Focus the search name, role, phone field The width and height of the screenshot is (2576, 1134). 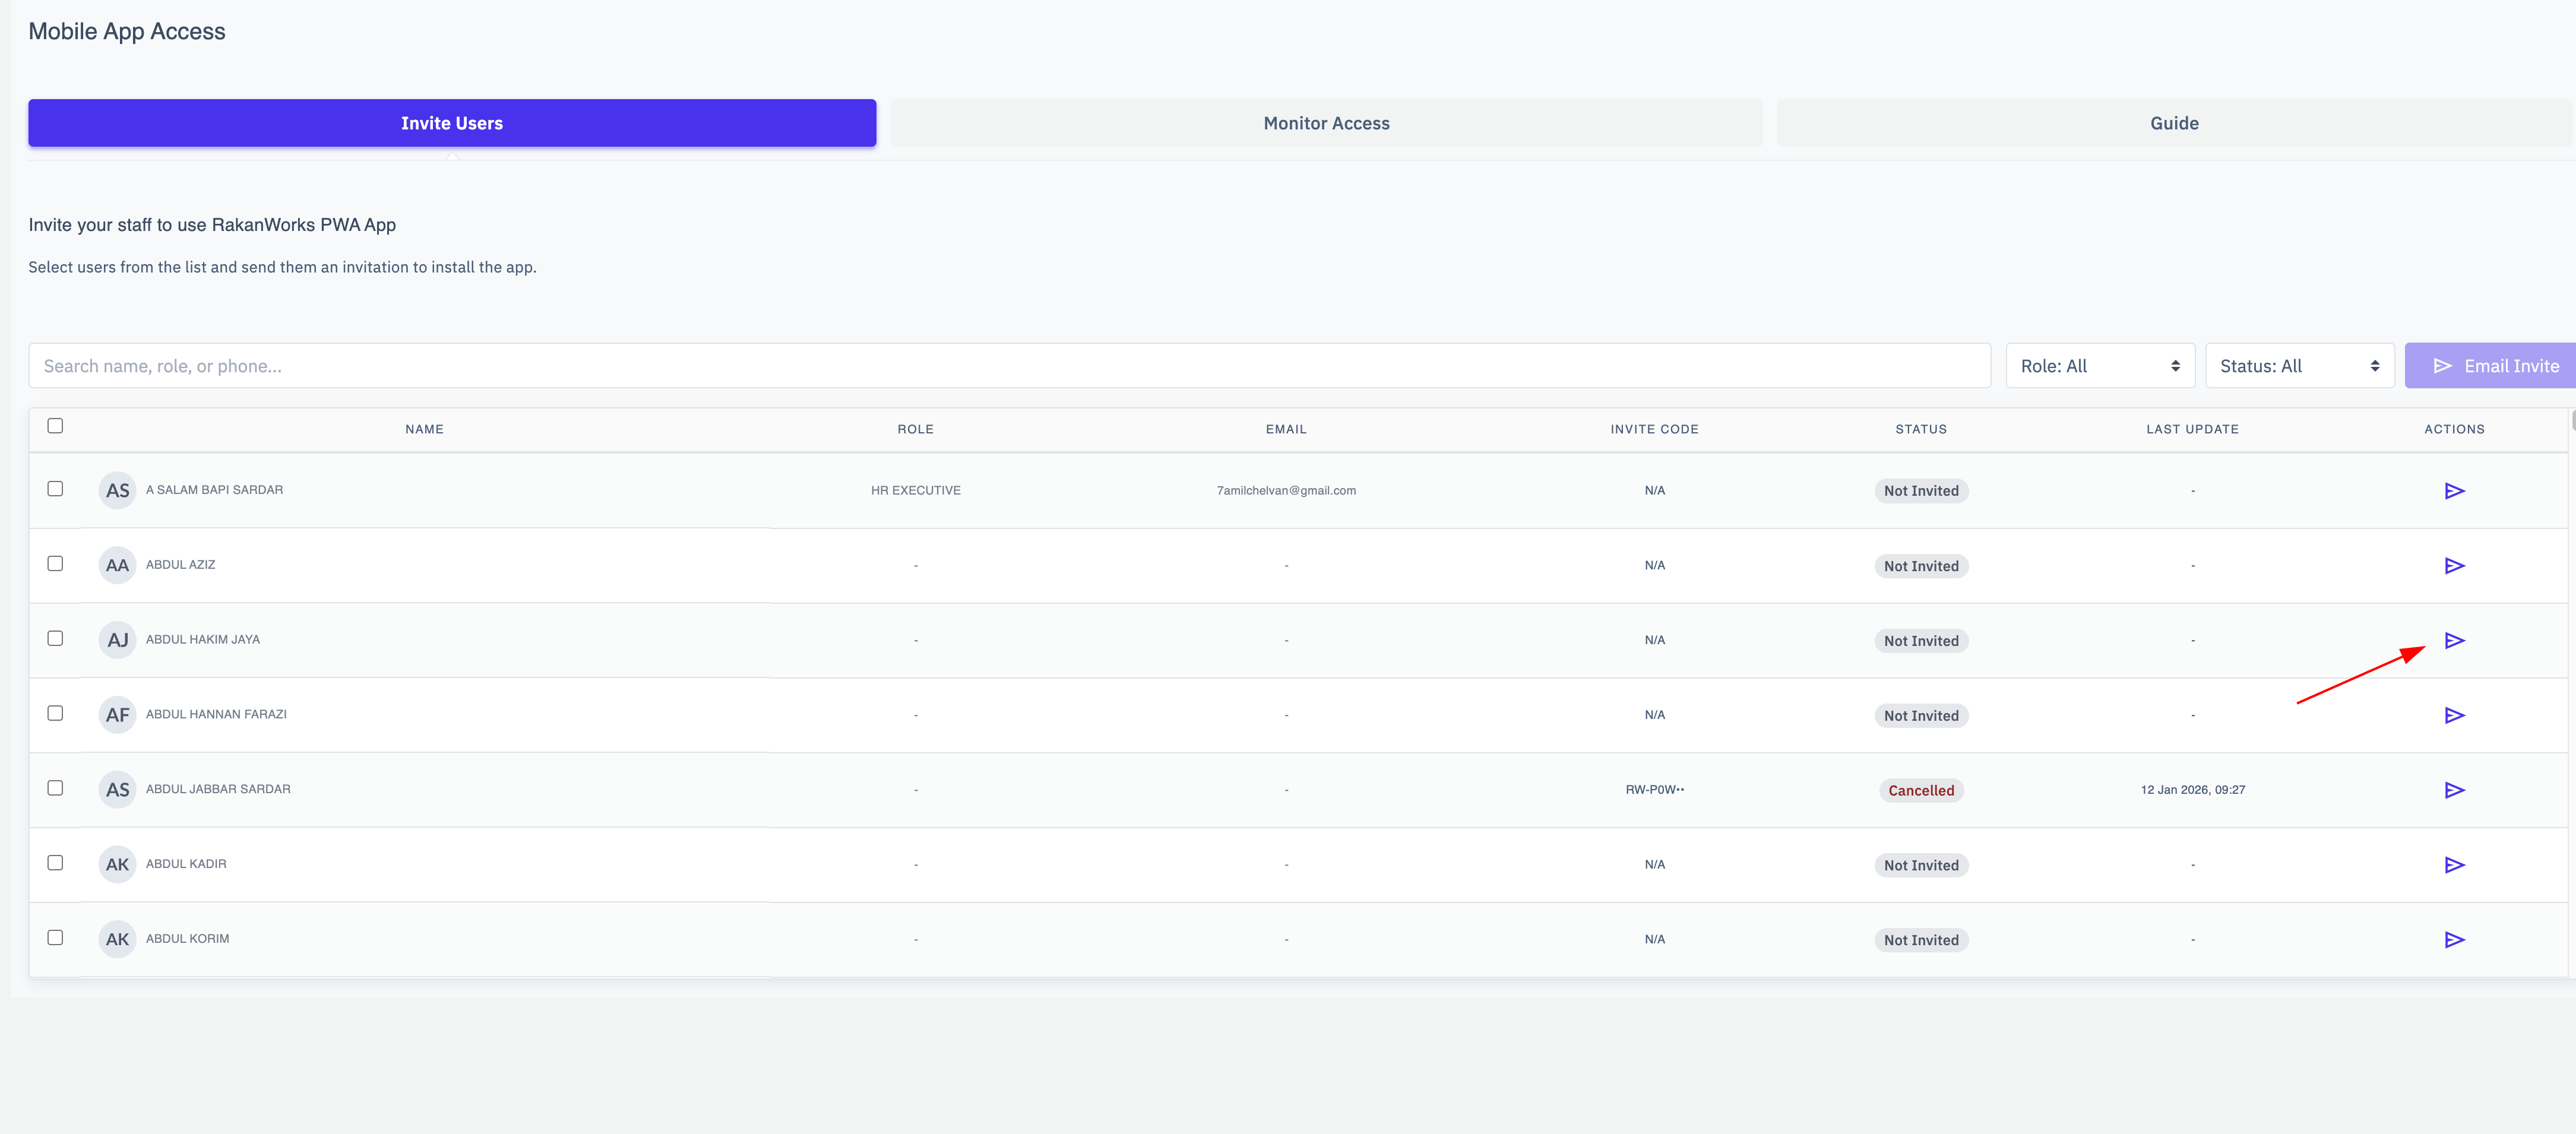tap(1008, 366)
